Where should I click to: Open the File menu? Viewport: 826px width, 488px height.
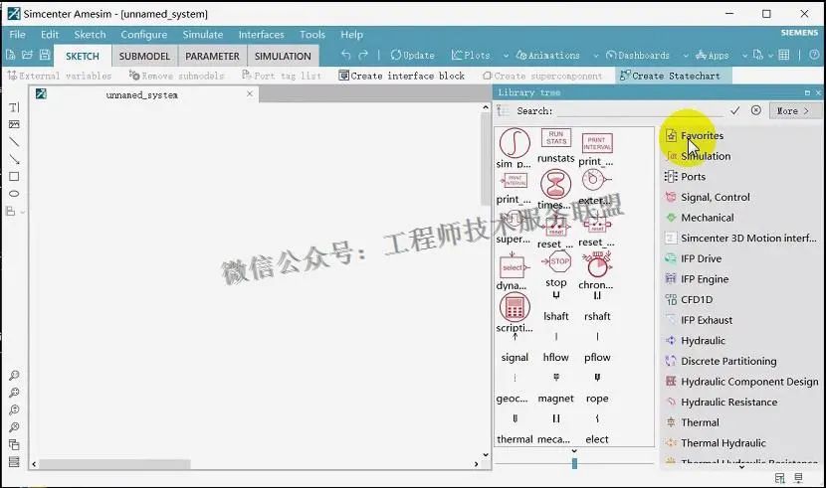pos(17,35)
